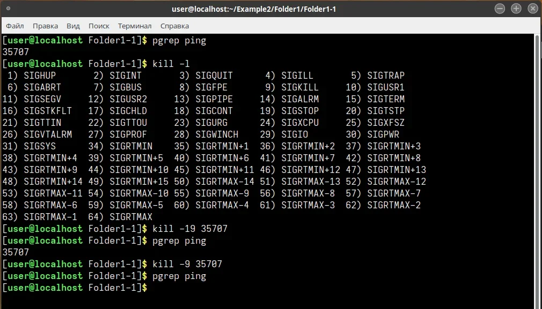Viewport: 542px width, 309px height.
Task: Click the SIGALRM signal name
Action: [299, 99]
